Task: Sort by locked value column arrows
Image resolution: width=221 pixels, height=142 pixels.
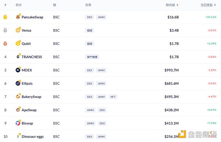Action: (x=177, y=5)
